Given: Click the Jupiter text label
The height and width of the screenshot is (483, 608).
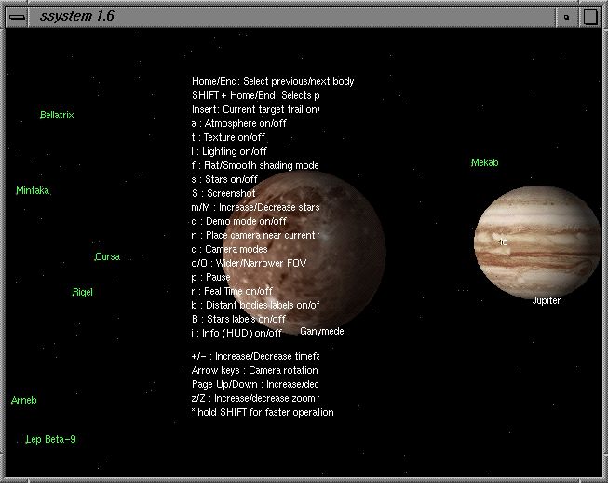Looking at the screenshot, I should [x=547, y=301].
